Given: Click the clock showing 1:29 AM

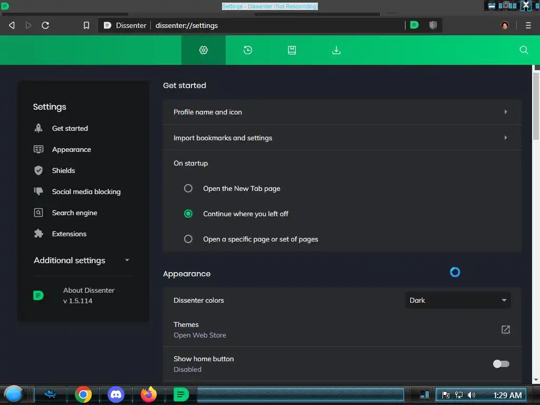Looking at the screenshot, I should (x=507, y=395).
